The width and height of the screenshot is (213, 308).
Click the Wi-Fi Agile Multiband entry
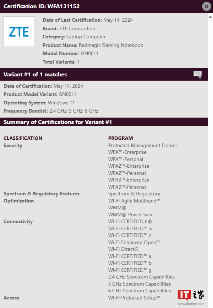134,201
